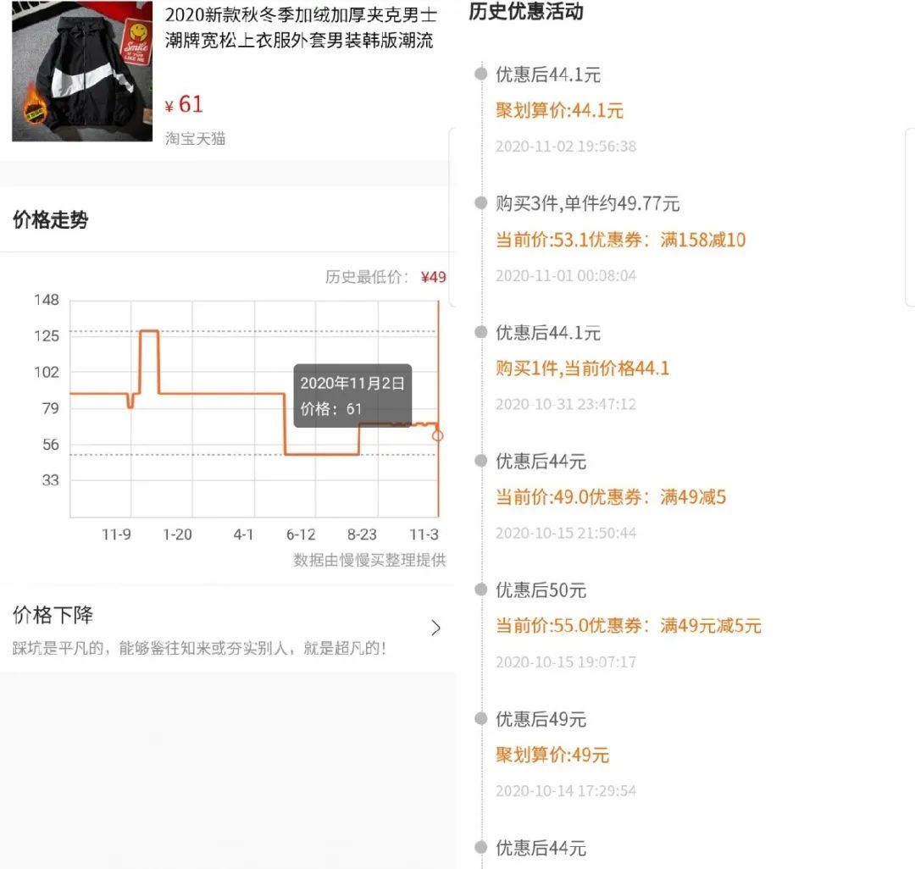This screenshot has height=869, width=915.
Task: Click the coupon text 当前价:53.1优惠券：满158减10
Action: pos(621,240)
